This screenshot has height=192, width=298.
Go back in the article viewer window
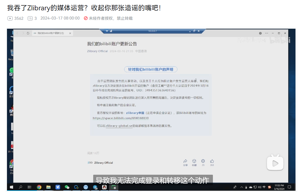pyautogui.click(x=17, y=33)
